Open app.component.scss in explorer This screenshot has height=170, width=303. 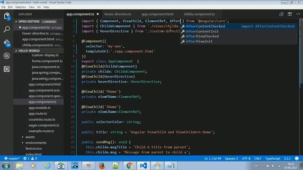pyautogui.click(x=44, y=90)
